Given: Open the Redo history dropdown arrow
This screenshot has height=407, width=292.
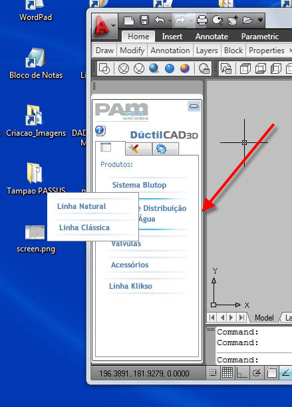Looking at the screenshot, I should (x=191, y=21).
